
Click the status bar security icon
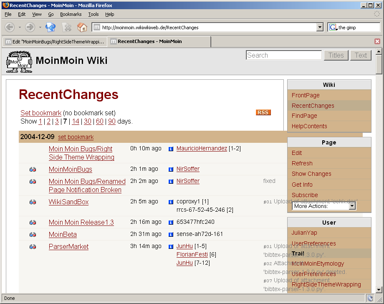point(370,298)
